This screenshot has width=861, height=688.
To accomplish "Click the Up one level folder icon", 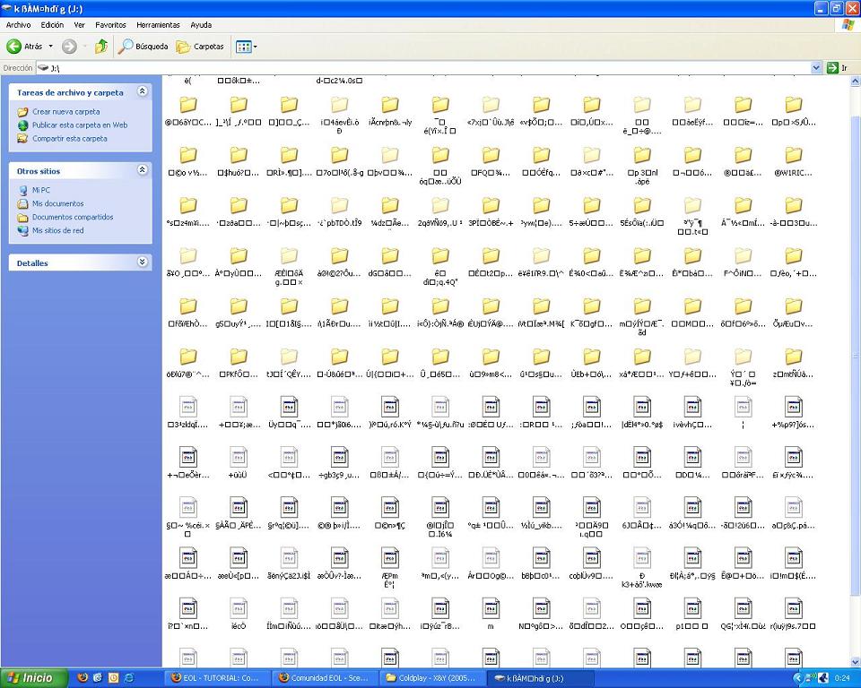I will click(x=101, y=46).
